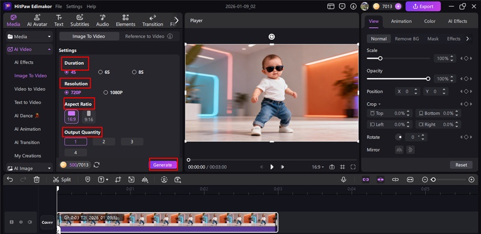The height and width of the screenshot is (234, 481).
Task: Click the download icon in title bar
Action: 354,6
